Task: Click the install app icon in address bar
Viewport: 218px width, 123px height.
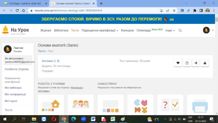Action: pos(161,11)
